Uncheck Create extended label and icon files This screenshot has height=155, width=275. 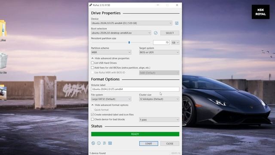(x=92, y=115)
